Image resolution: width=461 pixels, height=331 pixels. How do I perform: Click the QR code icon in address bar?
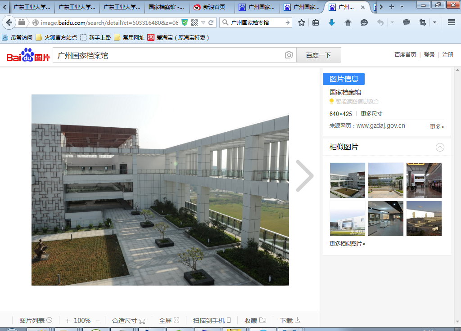194,22
